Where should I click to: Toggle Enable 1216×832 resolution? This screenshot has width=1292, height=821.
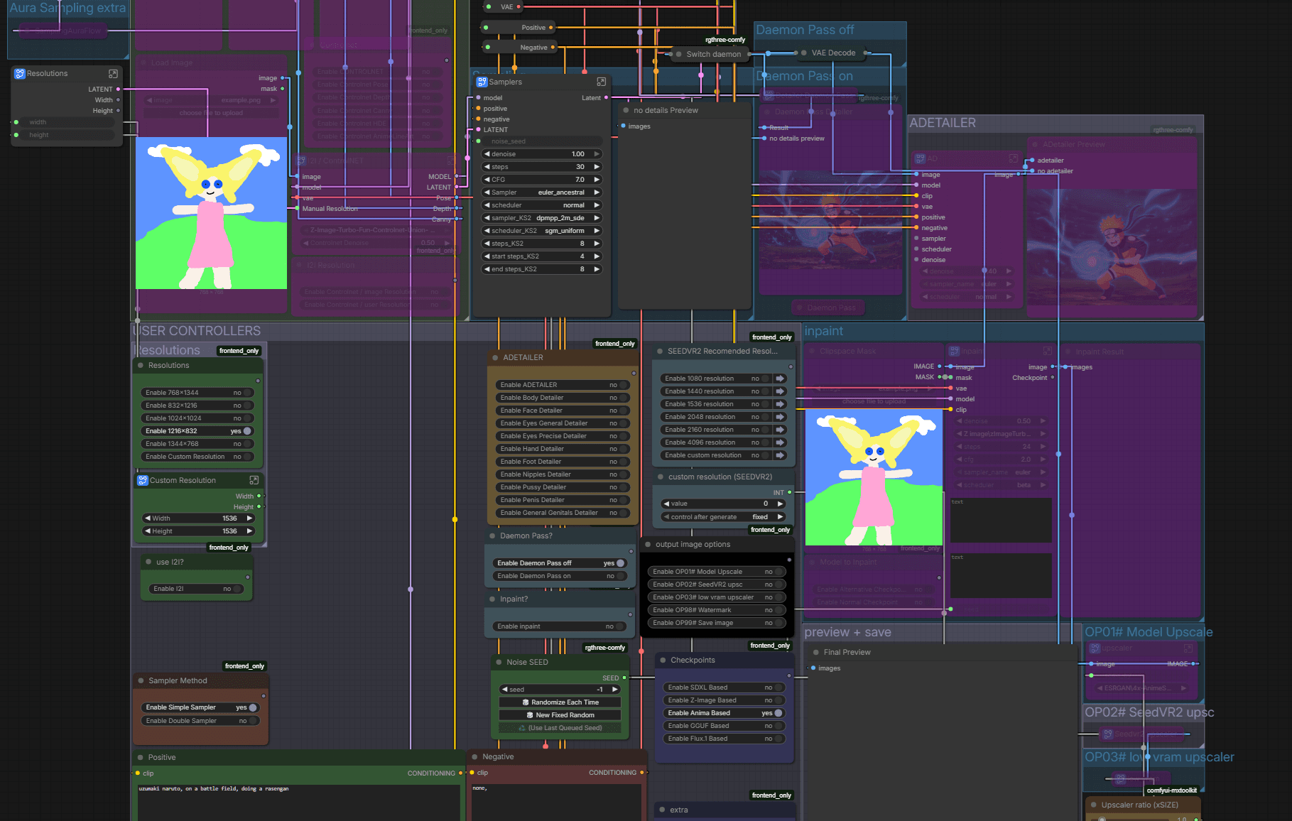(197, 431)
